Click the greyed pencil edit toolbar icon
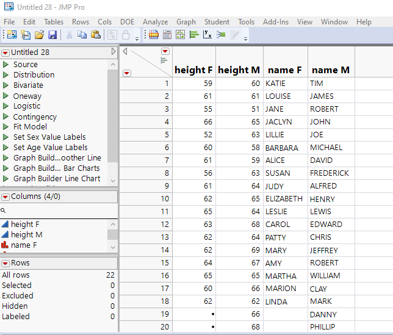This screenshot has height=335, width=393. 234,35
